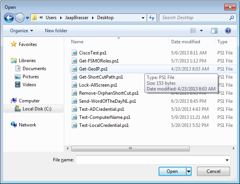Click the Help question mark icon
The height and width of the screenshot is (184, 240).
pos(228,31)
